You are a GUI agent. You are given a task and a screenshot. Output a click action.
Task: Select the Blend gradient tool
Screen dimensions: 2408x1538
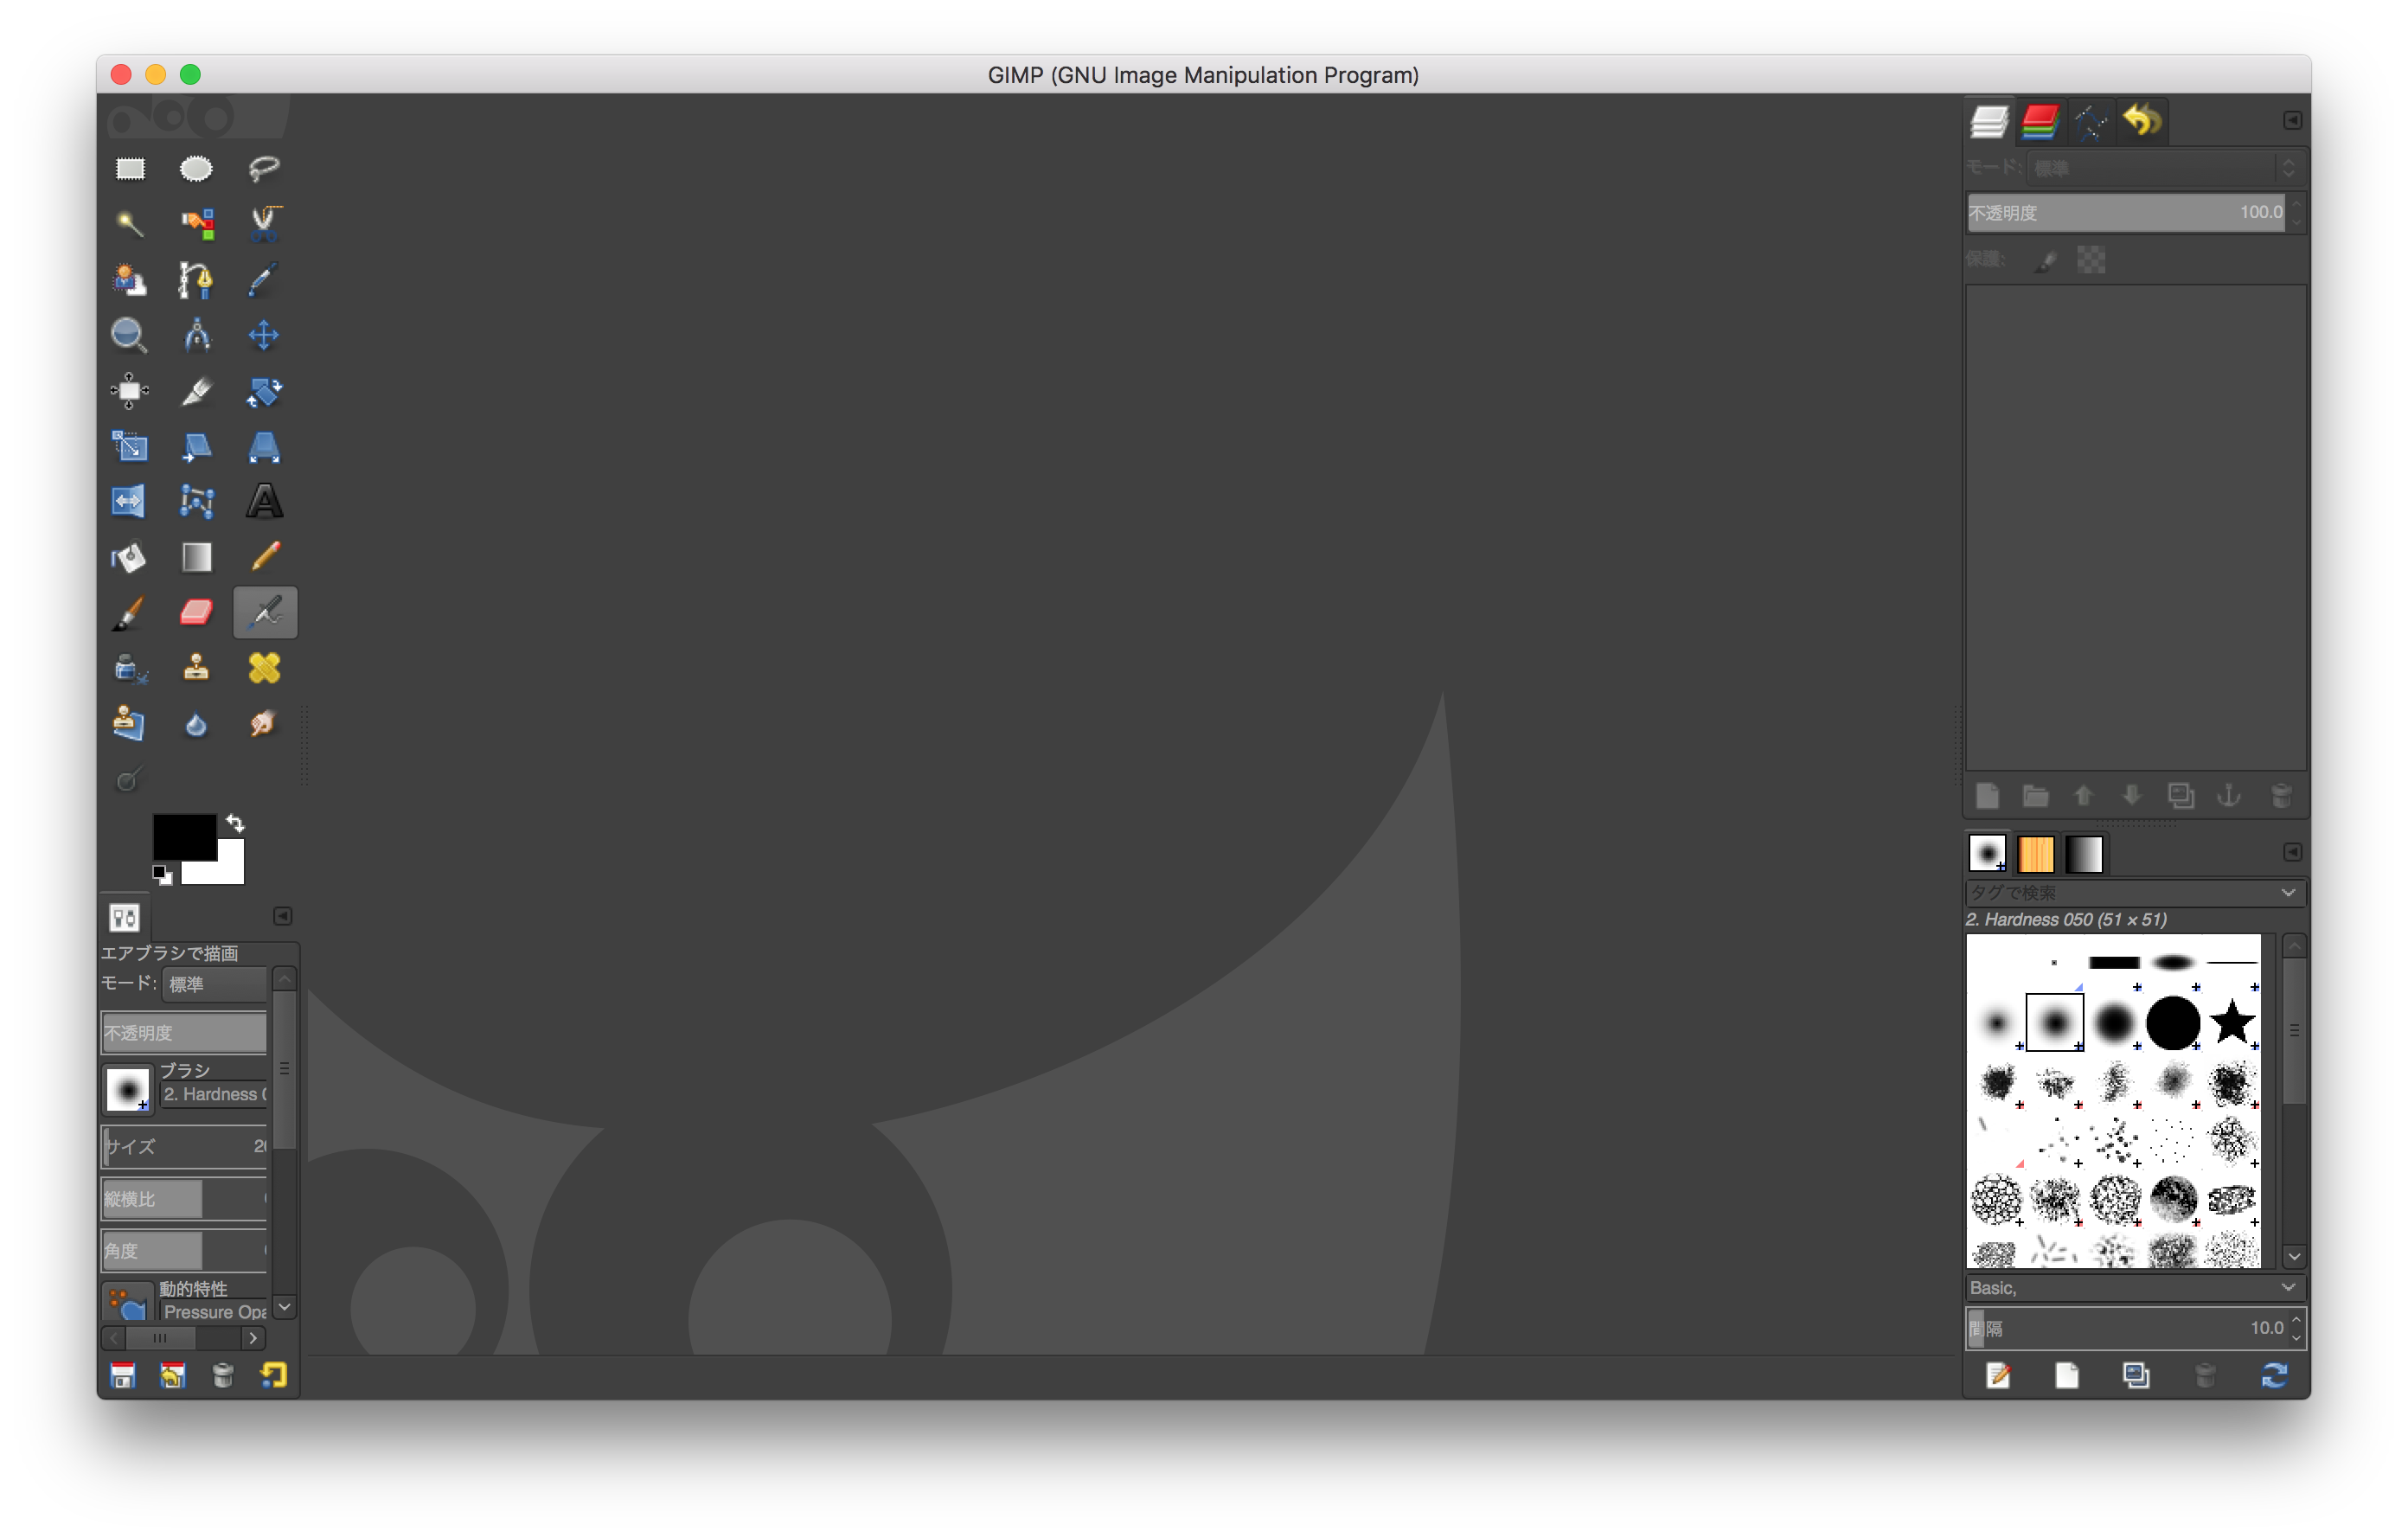196,557
